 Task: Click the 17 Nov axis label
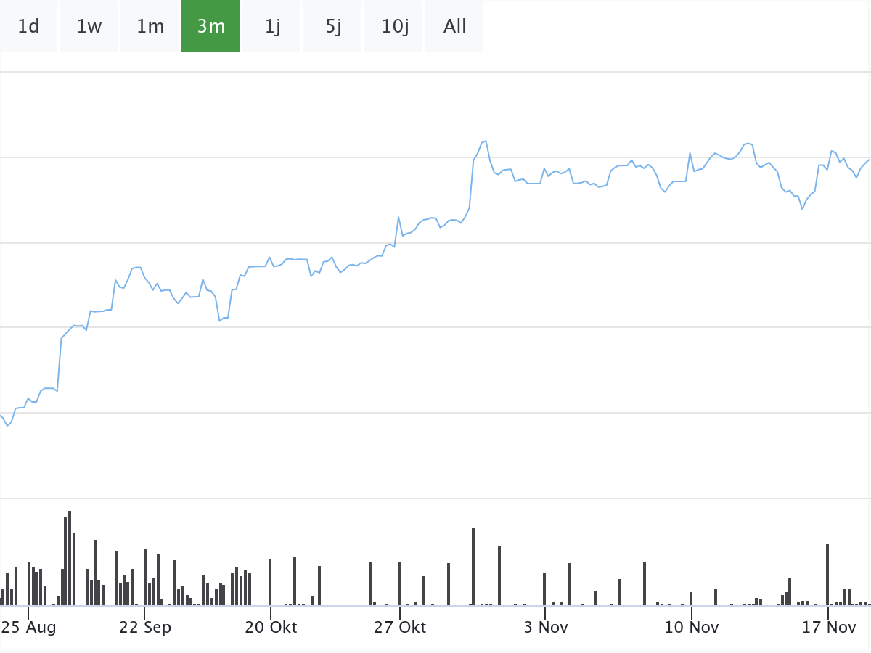[829, 628]
